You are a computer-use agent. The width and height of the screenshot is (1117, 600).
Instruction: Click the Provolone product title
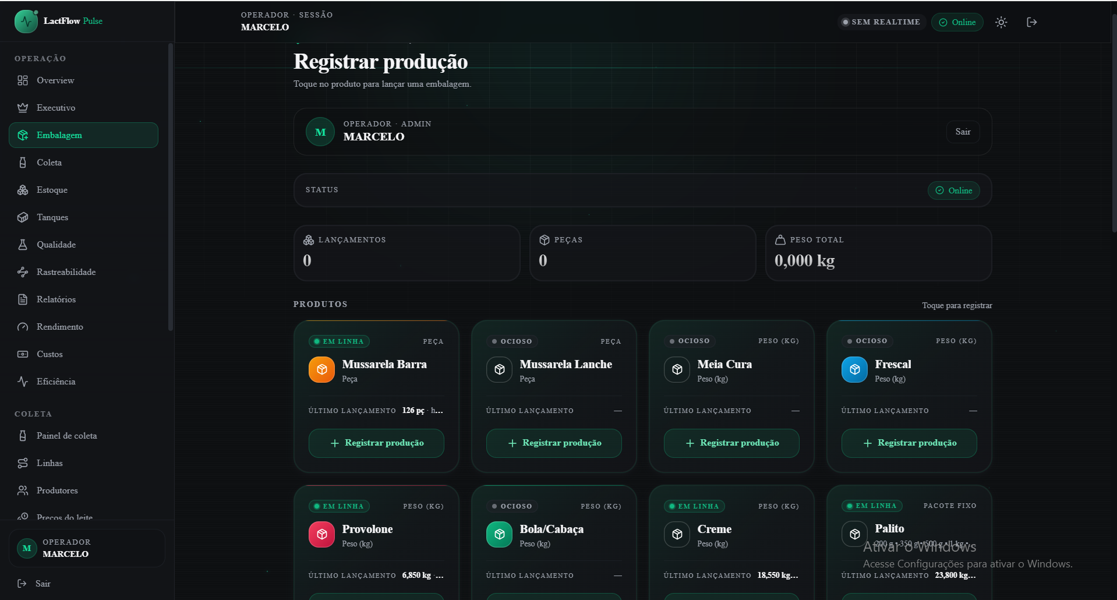point(367,529)
